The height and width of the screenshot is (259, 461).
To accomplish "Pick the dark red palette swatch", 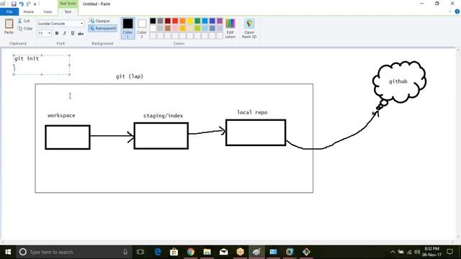I will click(168, 21).
